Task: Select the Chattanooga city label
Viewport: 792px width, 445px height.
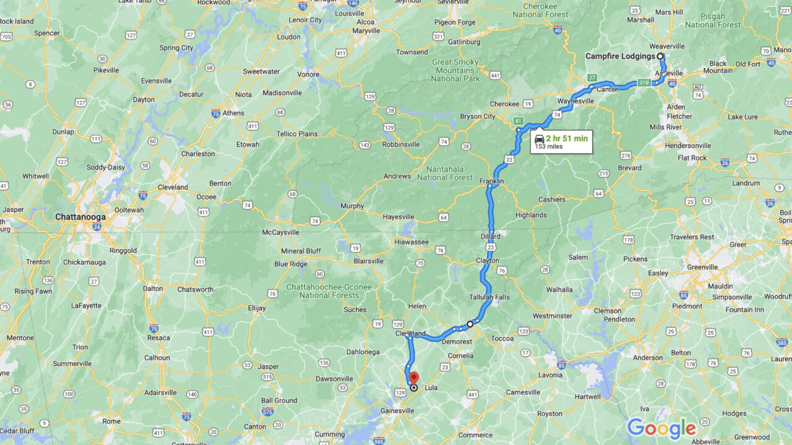Action: click(x=80, y=217)
